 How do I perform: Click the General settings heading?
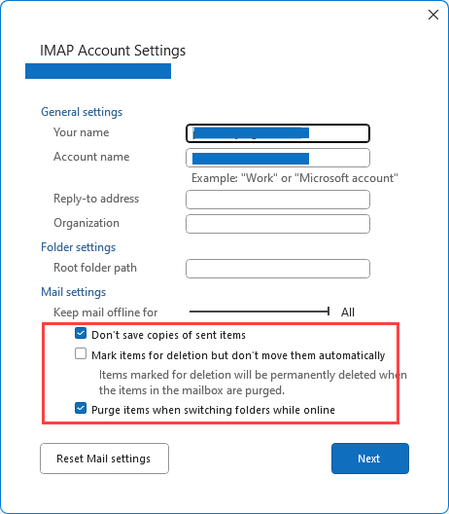[x=82, y=112]
